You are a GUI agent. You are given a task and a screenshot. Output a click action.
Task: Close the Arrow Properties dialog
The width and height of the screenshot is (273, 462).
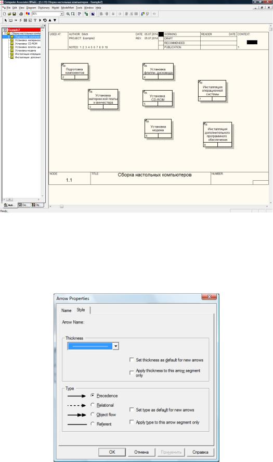(209, 297)
